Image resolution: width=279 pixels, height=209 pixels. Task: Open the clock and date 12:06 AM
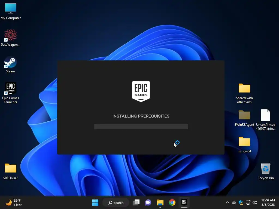click(x=268, y=202)
